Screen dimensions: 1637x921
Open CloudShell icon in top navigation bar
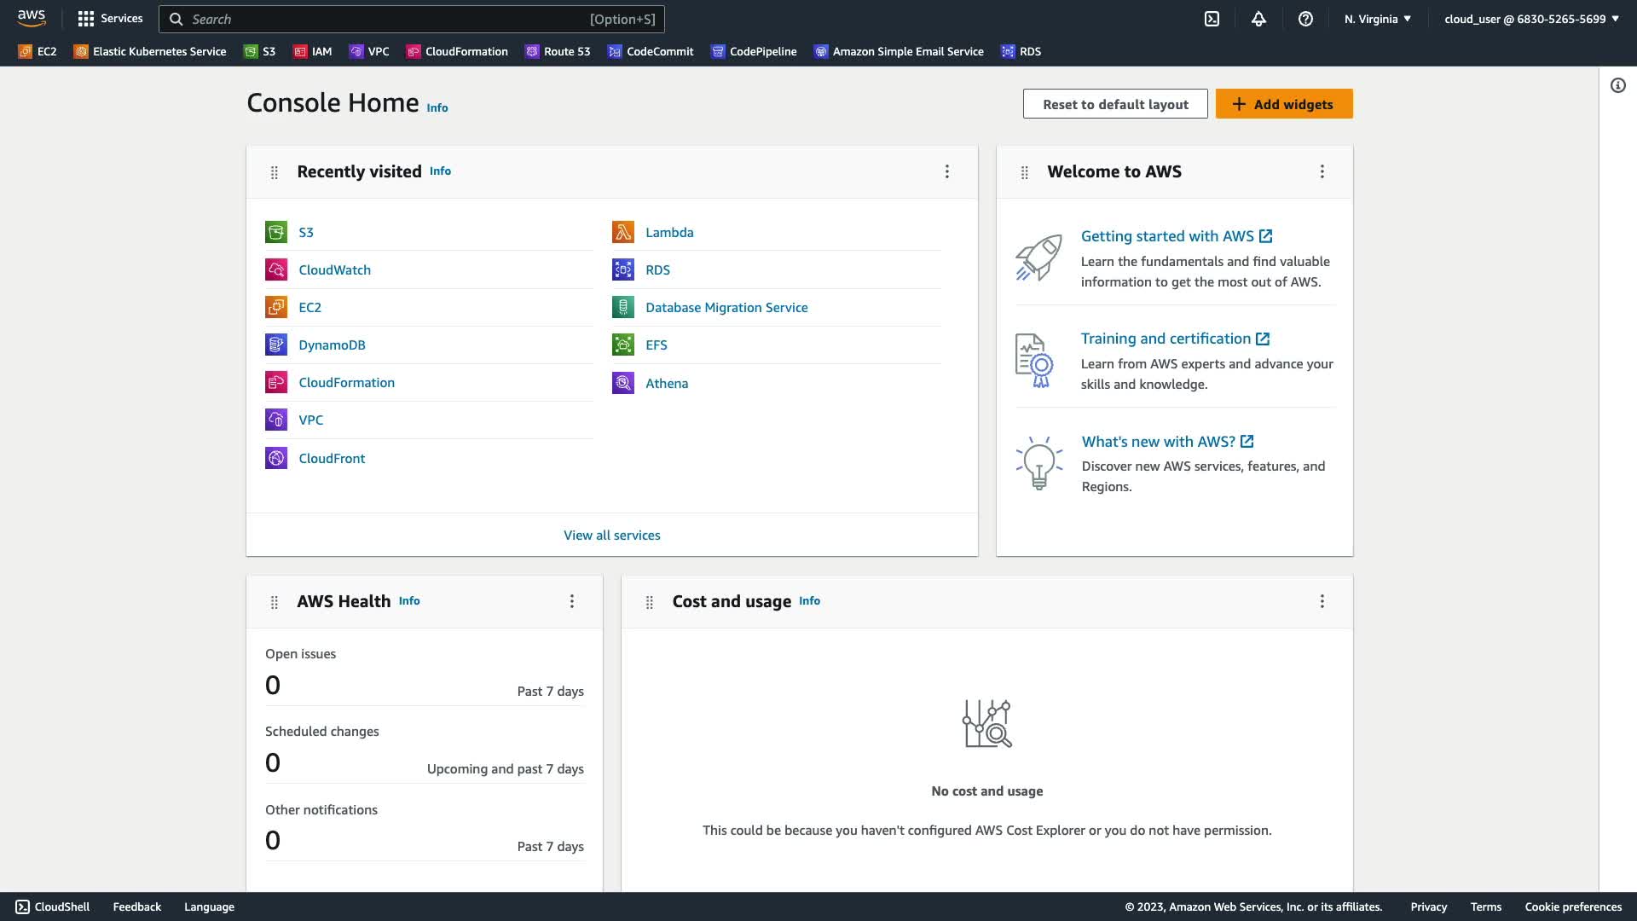pos(1212,19)
